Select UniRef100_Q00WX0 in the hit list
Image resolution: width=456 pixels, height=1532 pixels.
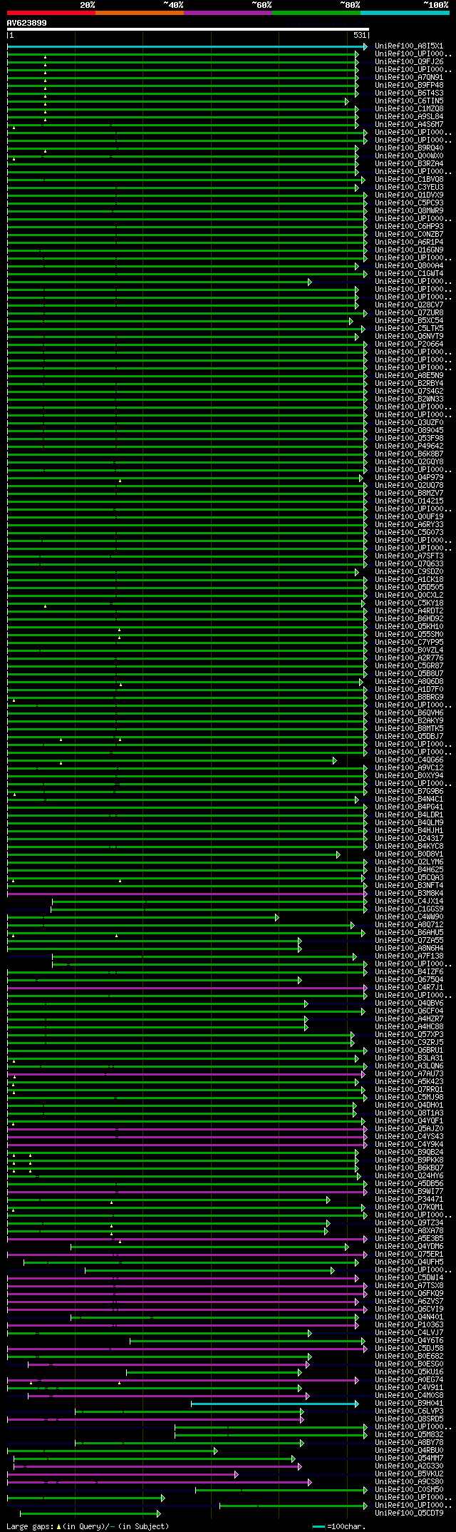coord(409,156)
